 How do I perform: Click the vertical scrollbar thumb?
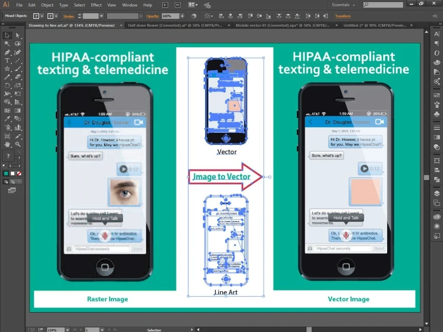click(426, 178)
